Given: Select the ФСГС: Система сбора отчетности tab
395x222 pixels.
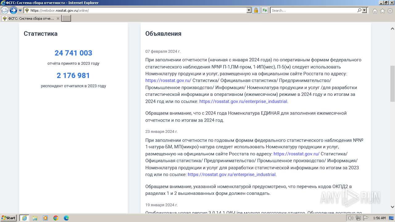Looking at the screenshot, I should pos(31,18).
